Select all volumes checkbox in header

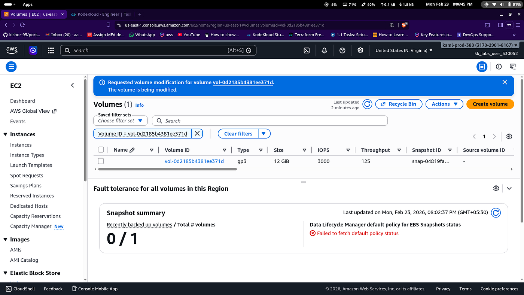[x=101, y=150]
